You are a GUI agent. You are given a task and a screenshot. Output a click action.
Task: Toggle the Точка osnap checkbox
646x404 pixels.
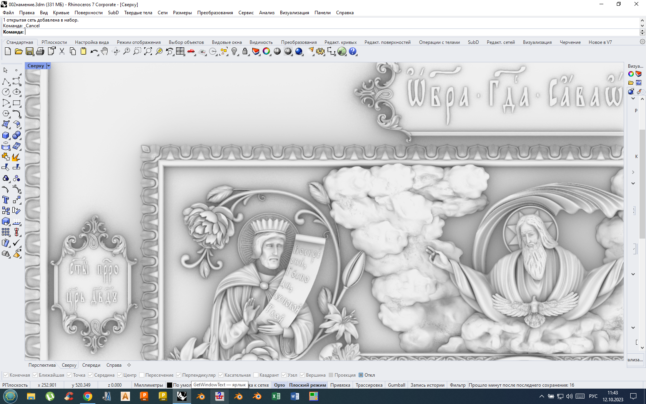point(69,375)
